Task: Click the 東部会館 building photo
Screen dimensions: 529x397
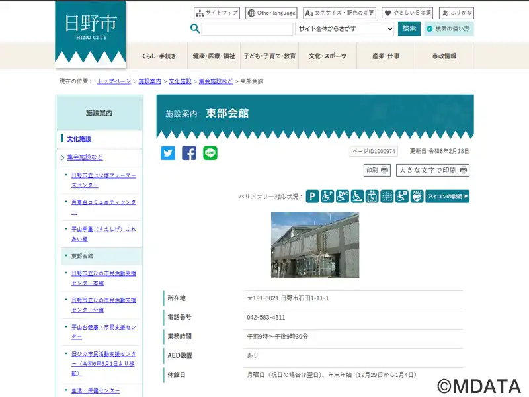Action: tap(315, 245)
